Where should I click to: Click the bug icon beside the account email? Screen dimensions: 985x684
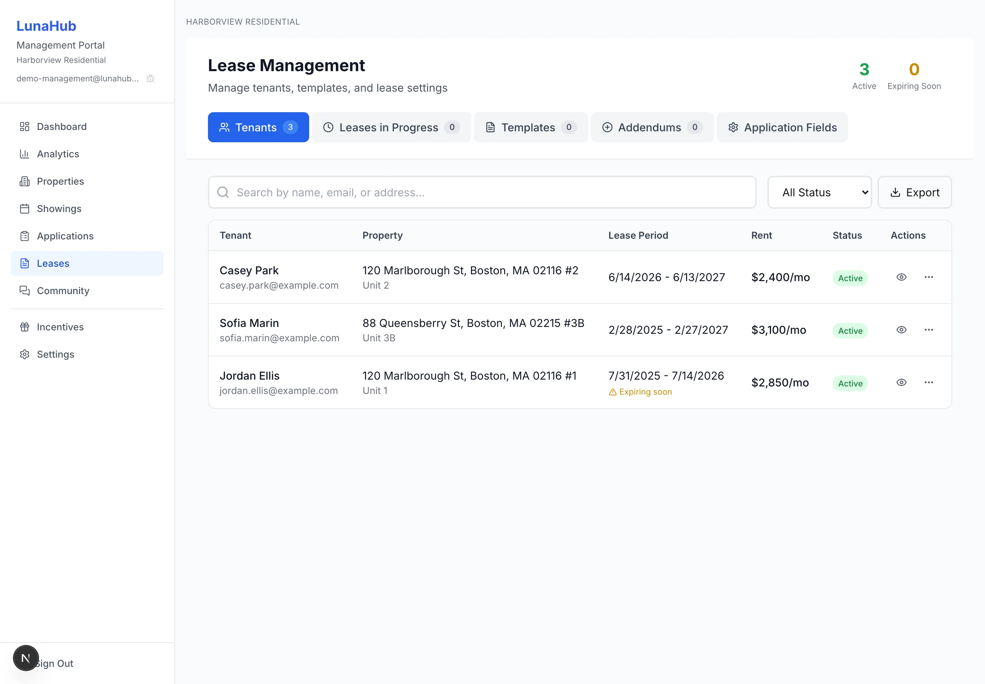coord(150,78)
